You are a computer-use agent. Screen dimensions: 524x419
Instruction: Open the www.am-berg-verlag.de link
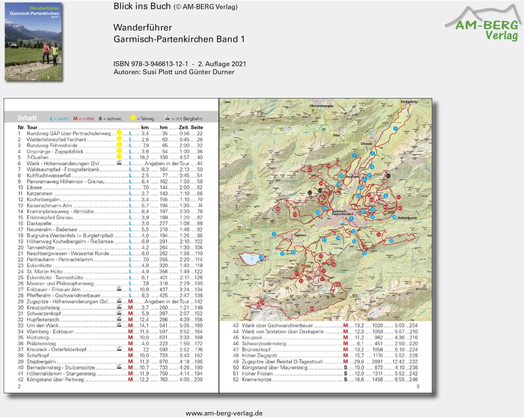[x=224, y=413]
